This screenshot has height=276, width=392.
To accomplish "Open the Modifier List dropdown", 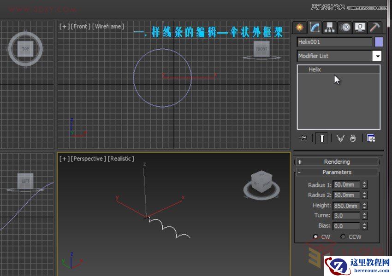I will [x=377, y=56].
